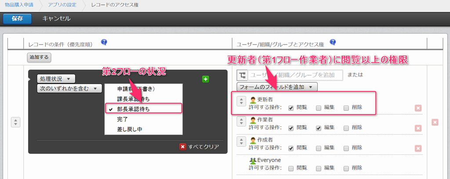Uncheck 閲覧 for 作成者

(x=291, y=148)
